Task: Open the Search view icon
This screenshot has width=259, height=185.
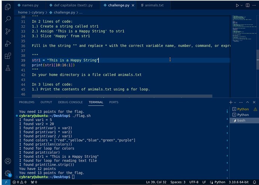Action: point(8,19)
